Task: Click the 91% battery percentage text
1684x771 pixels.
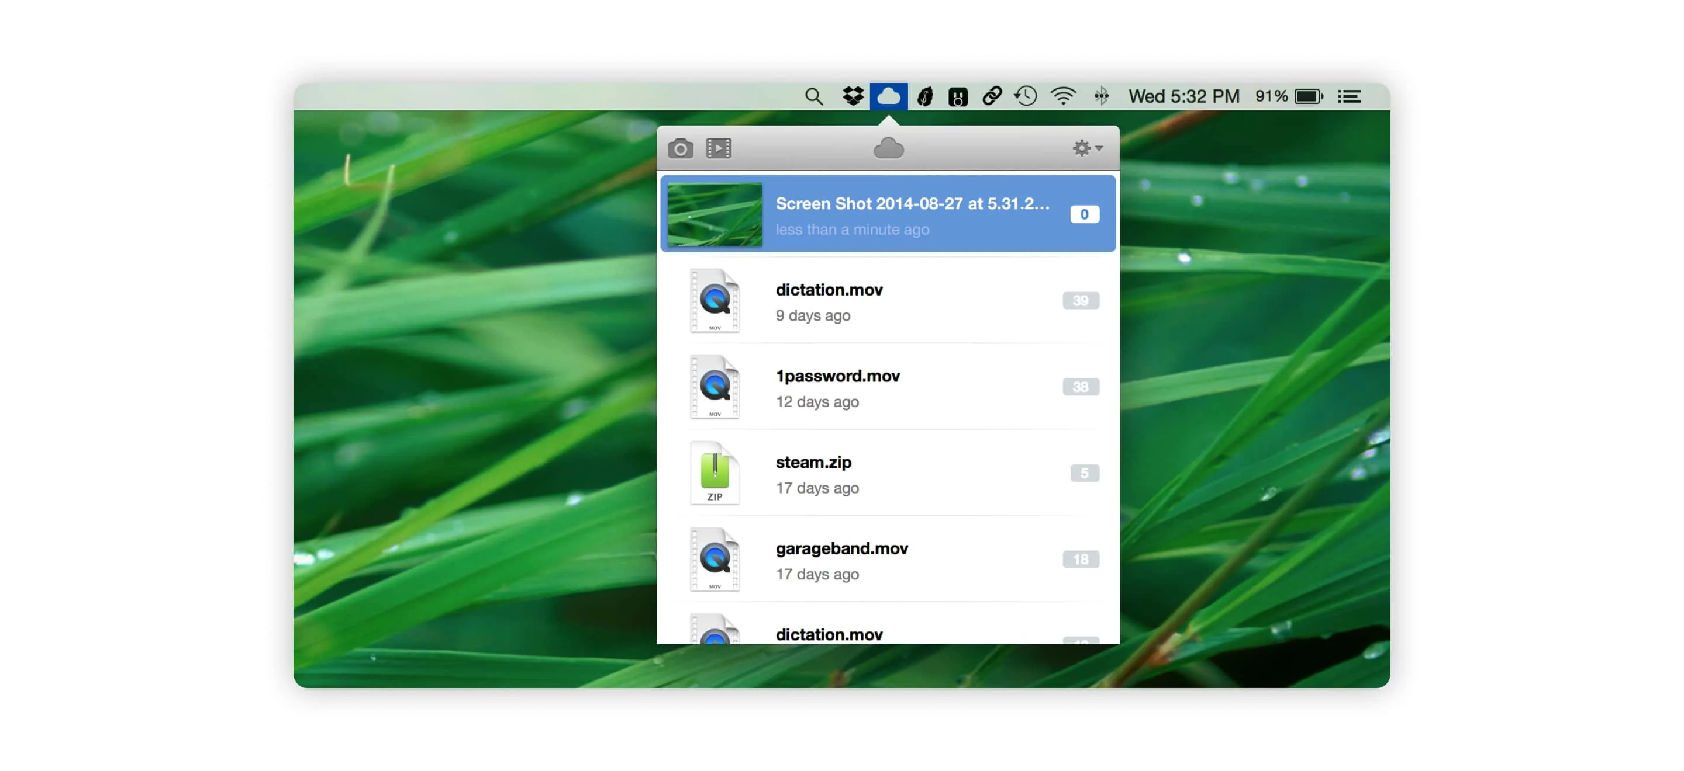Action: click(1271, 96)
